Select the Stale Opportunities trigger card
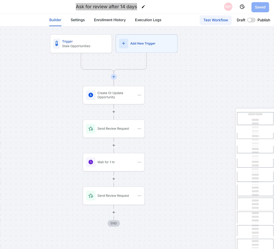Screen dimensions: 274x249 click(x=81, y=44)
